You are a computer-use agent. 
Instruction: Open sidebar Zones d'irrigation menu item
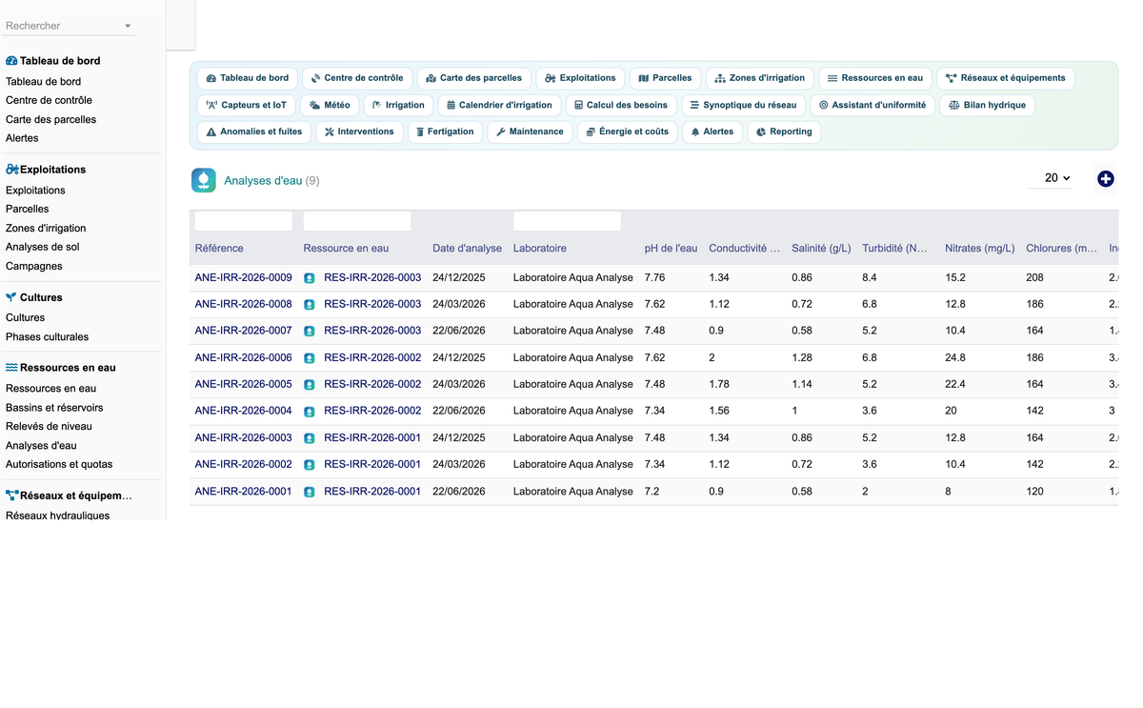46,228
